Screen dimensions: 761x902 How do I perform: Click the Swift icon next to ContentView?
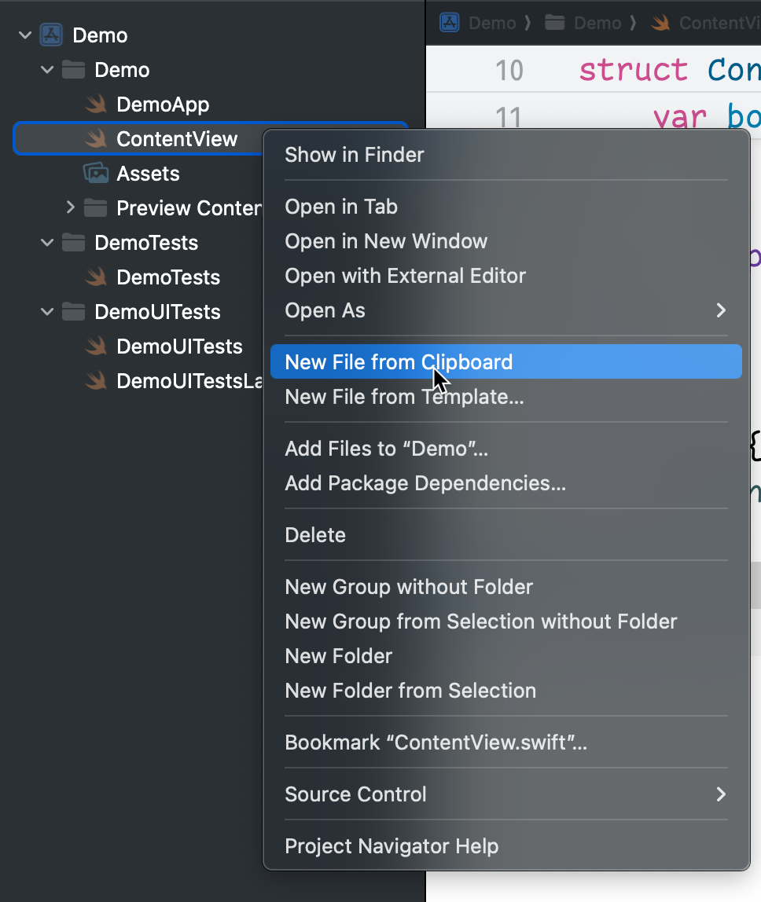tap(94, 138)
